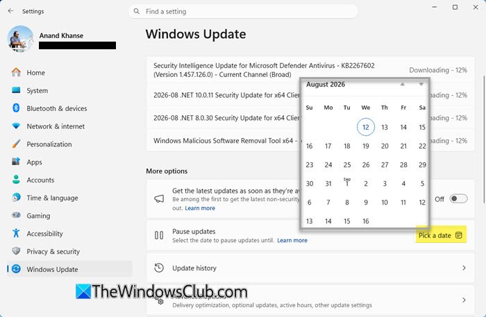The width and height of the screenshot is (486, 317).
Task: Click the Privacy & security shield icon
Action: tap(16, 251)
